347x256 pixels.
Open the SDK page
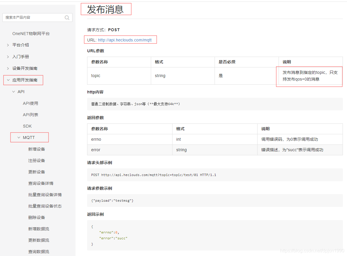(27, 126)
